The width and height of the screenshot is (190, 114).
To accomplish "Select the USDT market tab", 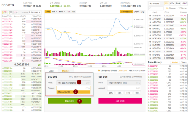I will tap(184, 3).
